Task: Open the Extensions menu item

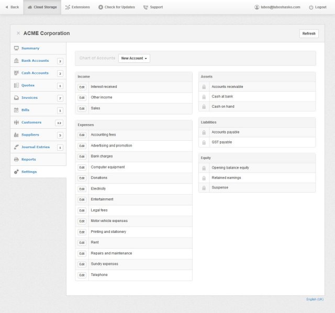Action: pyautogui.click(x=77, y=7)
